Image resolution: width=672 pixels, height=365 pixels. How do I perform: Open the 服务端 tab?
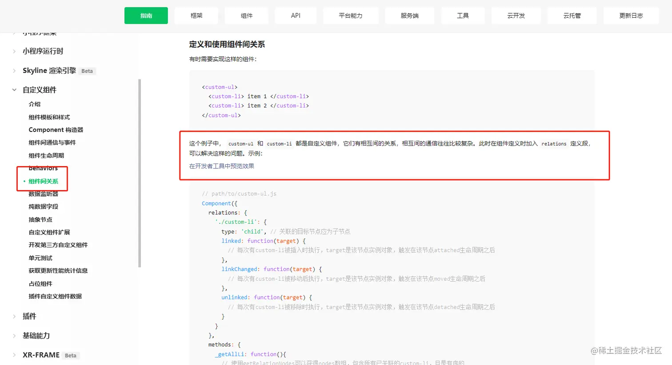click(410, 16)
